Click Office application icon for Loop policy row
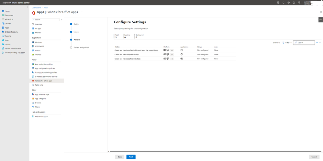323x161 pixels. pos(182,54)
